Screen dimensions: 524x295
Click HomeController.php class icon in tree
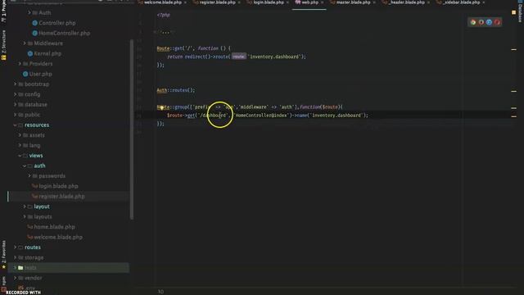click(34, 33)
